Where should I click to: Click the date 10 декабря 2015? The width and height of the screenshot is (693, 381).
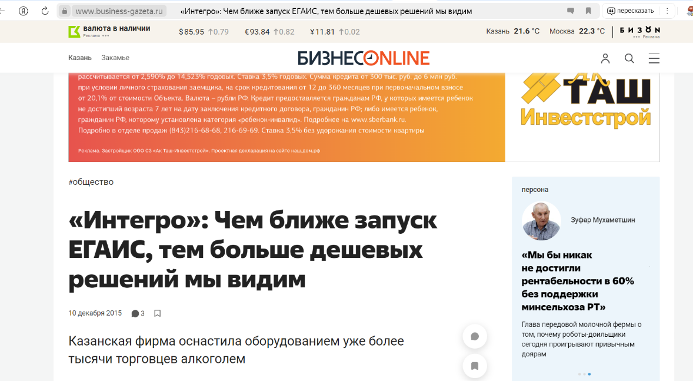click(95, 313)
